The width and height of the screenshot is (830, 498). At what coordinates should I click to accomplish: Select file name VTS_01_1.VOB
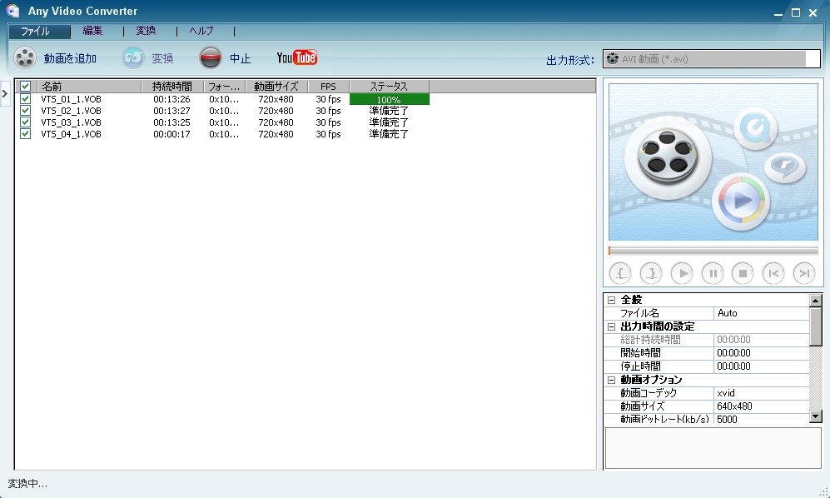71,99
